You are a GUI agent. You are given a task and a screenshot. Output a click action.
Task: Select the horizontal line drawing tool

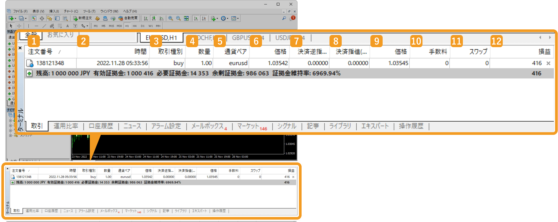coord(36,26)
